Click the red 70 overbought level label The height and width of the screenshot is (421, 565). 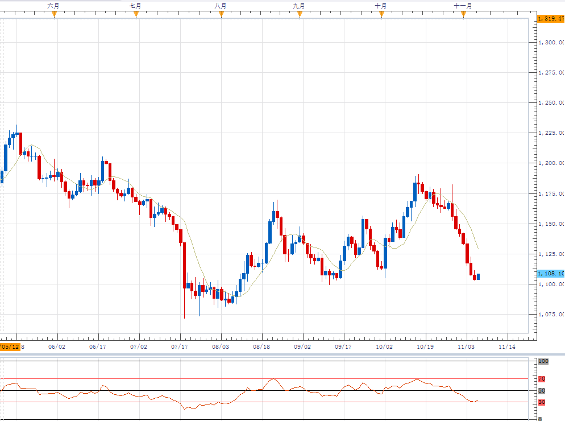tap(542, 379)
